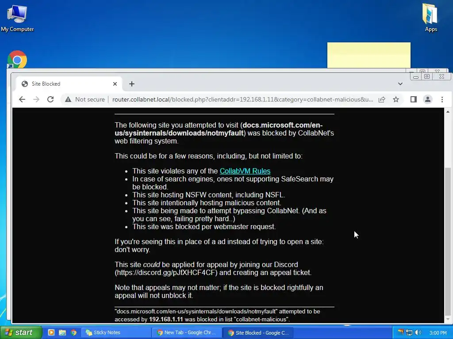The height and width of the screenshot is (339, 453).
Task: Open the volume tray icon
Action: click(418, 333)
